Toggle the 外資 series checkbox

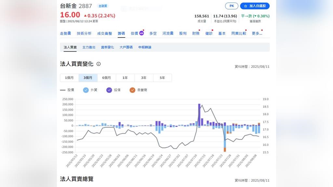(x=86, y=90)
